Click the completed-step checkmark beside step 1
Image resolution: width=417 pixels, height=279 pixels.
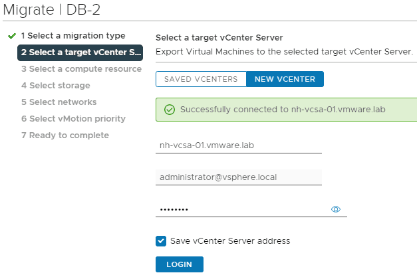(x=11, y=36)
